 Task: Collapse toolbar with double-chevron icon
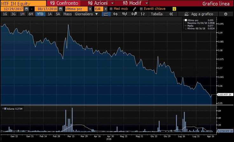point(171,14)
